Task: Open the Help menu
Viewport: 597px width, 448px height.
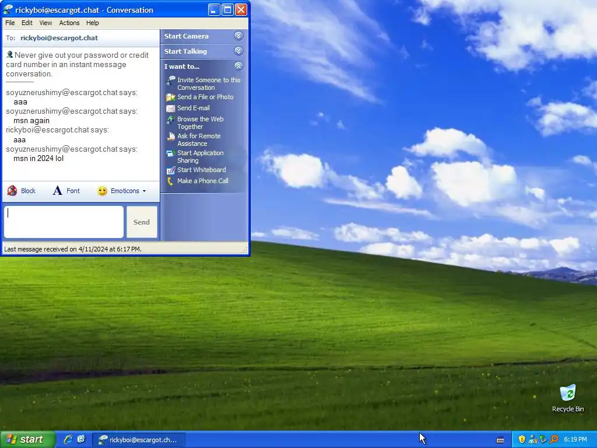Action: coord(92,23)
